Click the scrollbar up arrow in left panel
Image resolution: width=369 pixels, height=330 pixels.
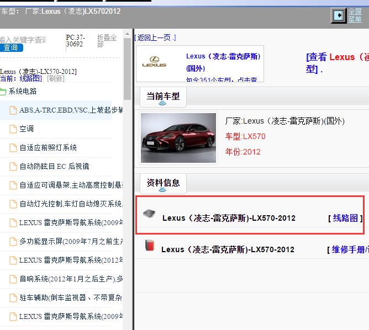(x=127, y=34)
